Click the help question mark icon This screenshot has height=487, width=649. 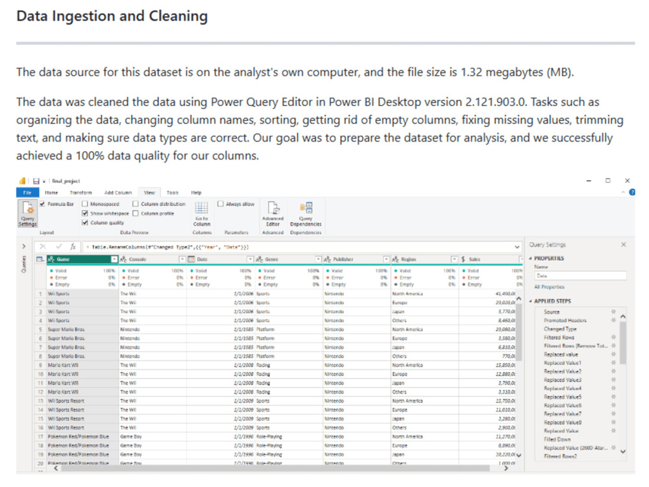click(x=632, y=192)
